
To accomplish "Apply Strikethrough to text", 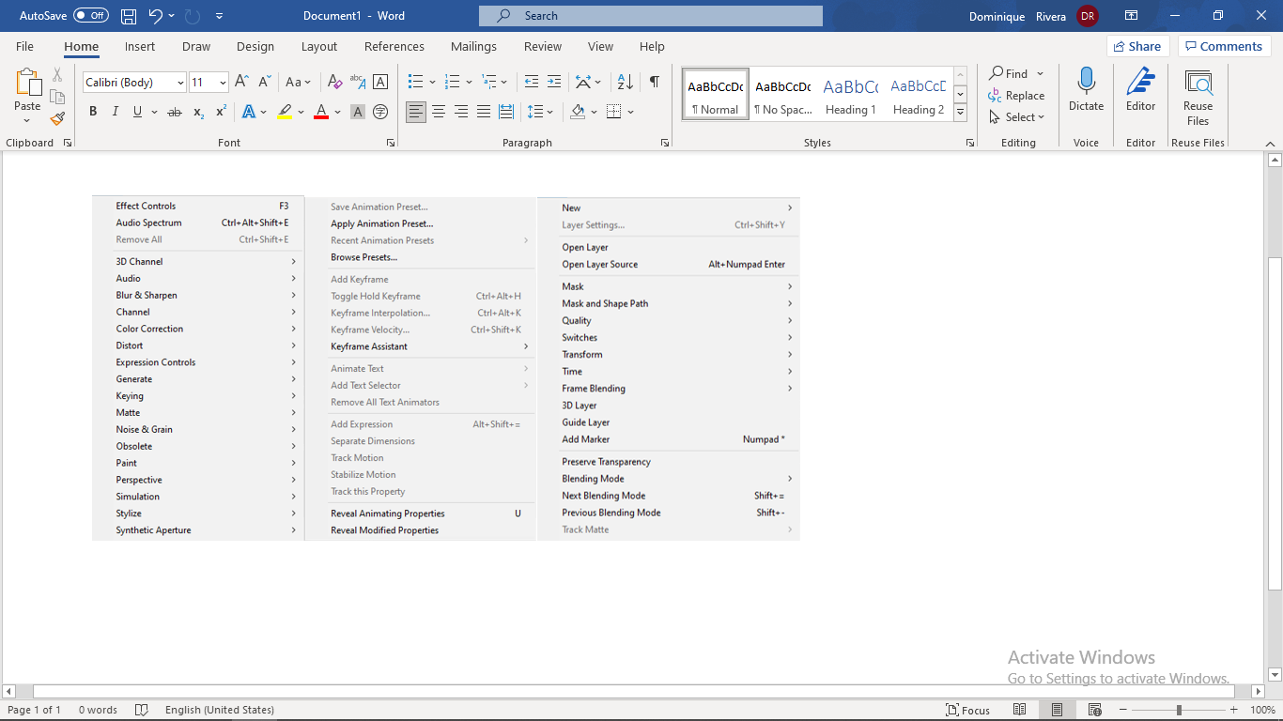I will [x=175, y=112].
